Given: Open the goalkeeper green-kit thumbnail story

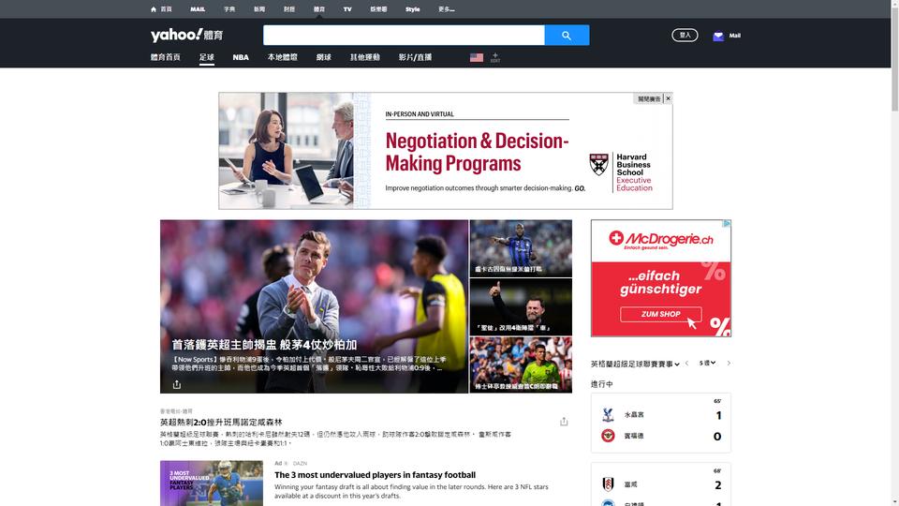Looking at the screenshot, I should click(x=521, y=365).
